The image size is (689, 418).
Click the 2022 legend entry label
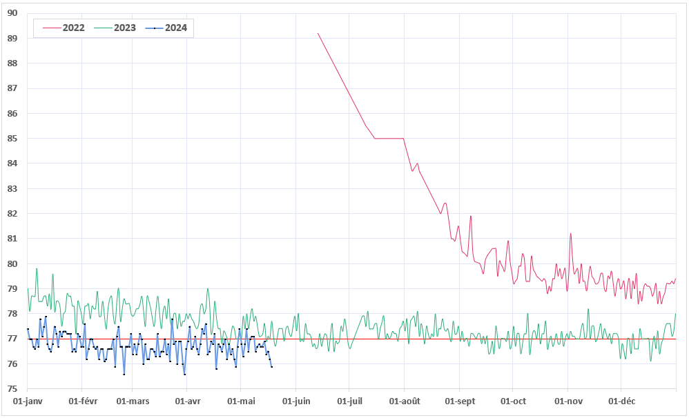tap(73, 28)
